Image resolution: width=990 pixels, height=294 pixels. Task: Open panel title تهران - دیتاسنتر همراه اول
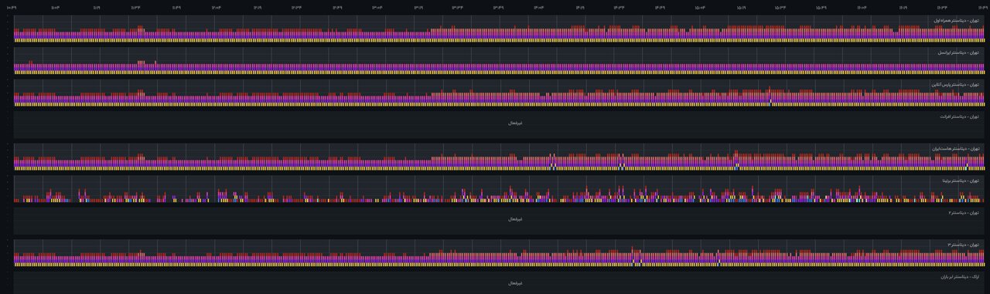click(x=957, y=20)
